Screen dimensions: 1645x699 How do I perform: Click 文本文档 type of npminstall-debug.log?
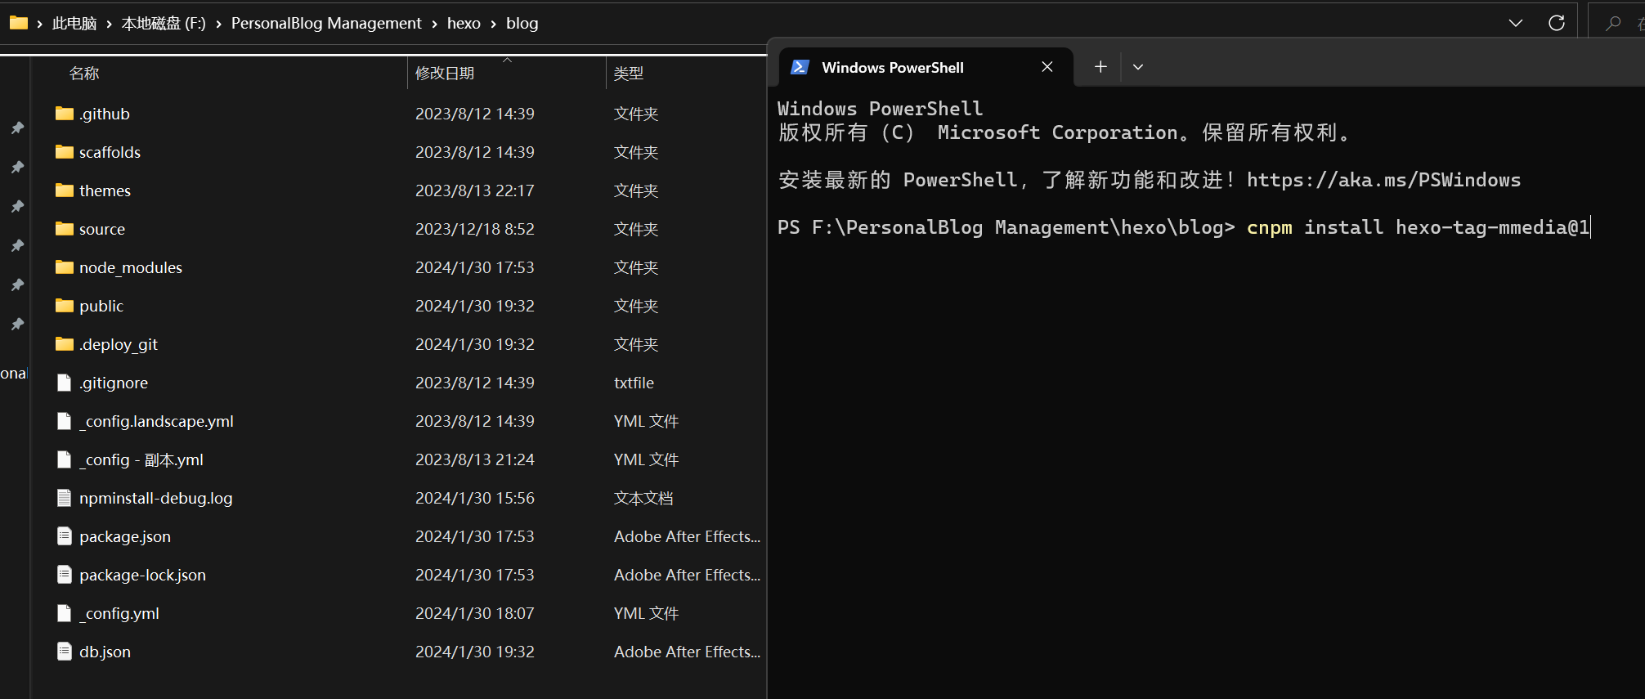(643, 498)
